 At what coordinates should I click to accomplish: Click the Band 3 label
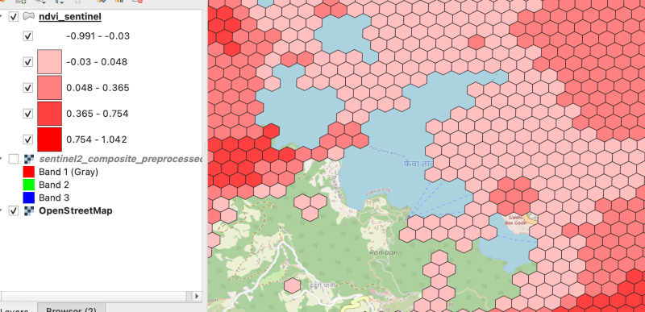pyautogui.click(x=54, y=198)
